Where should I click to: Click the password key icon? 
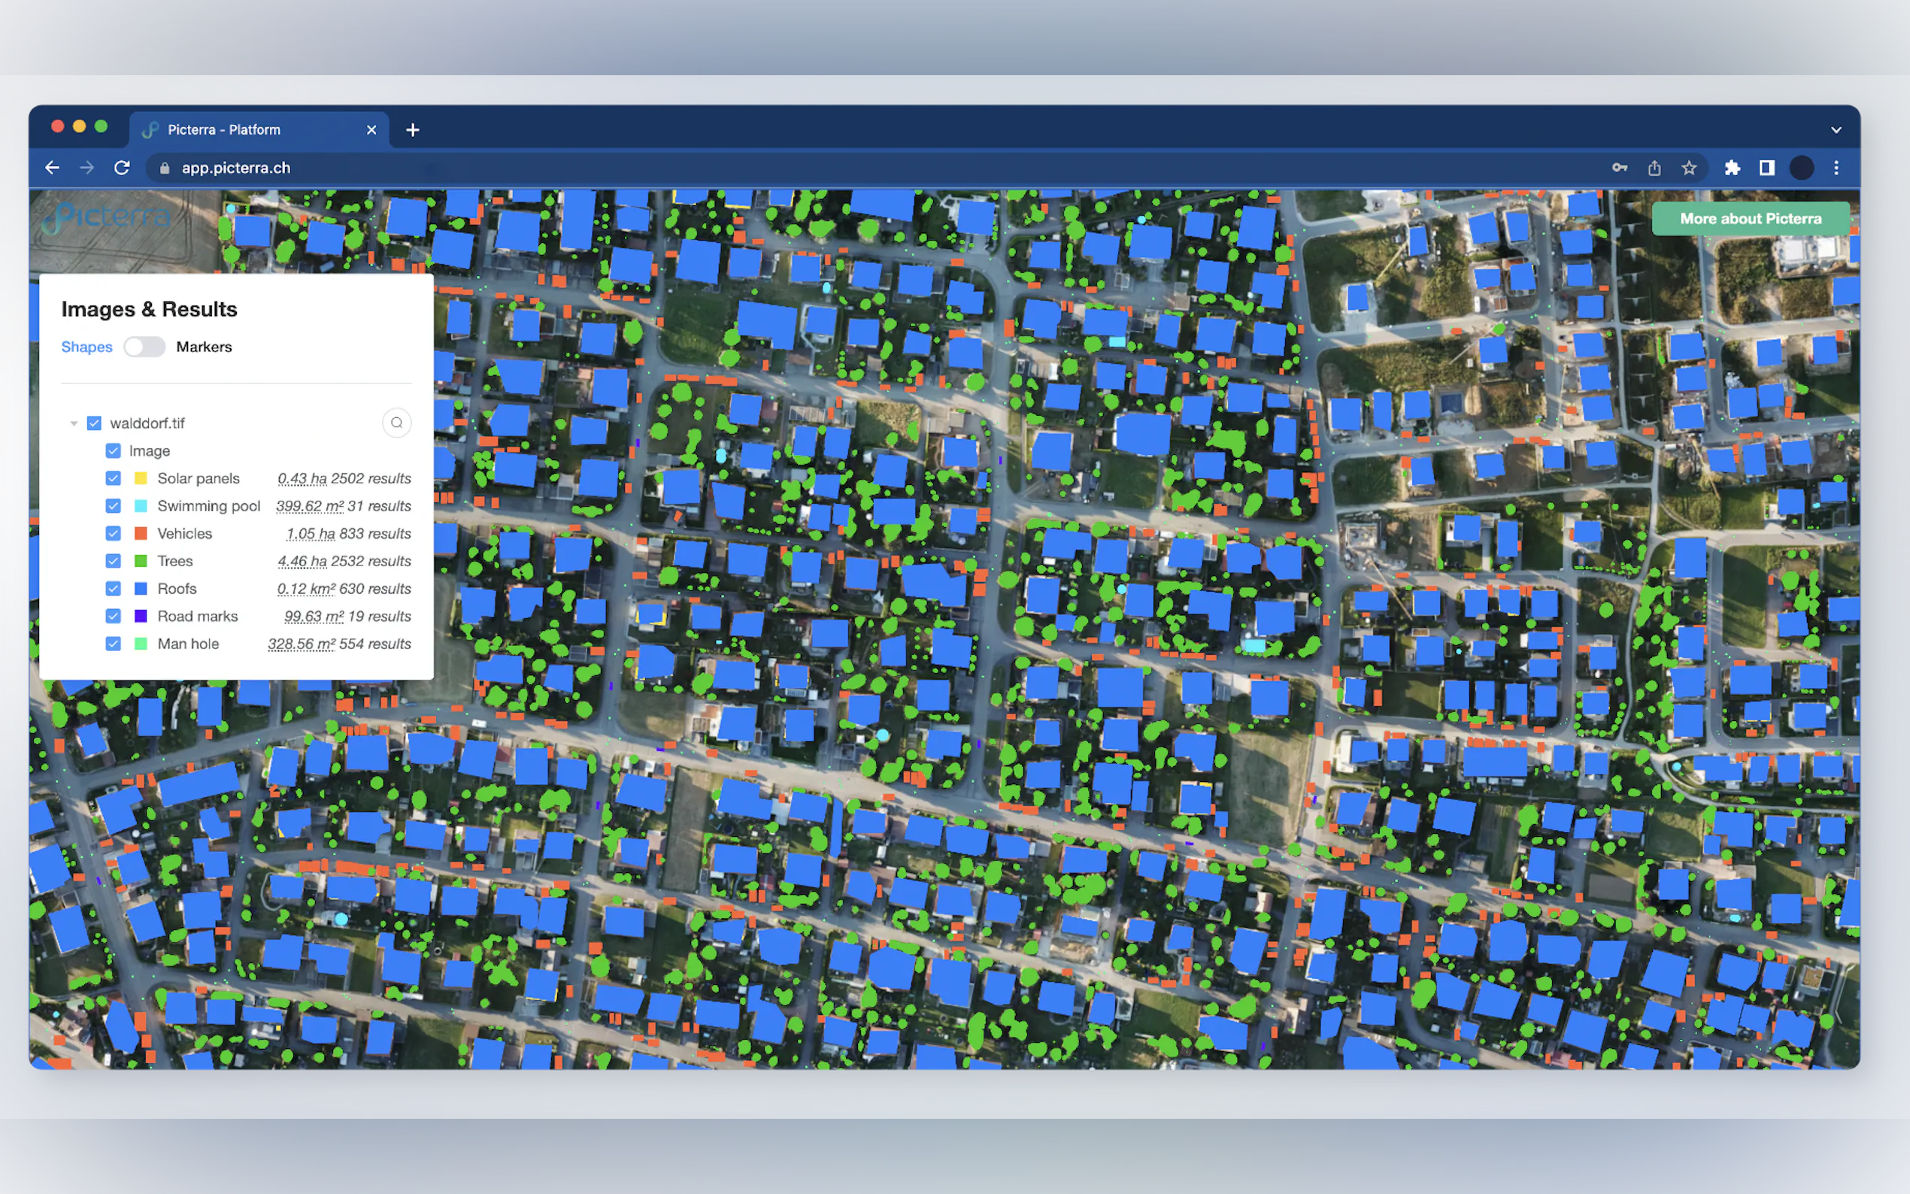(x=1620, y=168)
